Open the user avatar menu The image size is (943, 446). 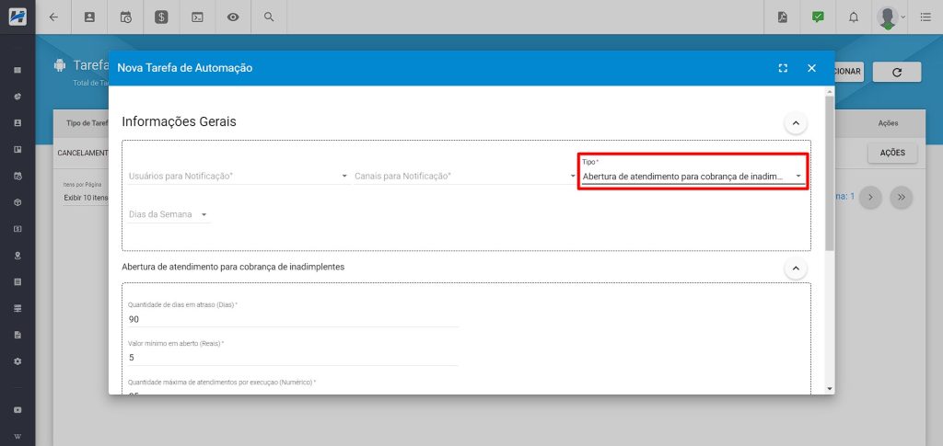pyautogui.click(x=890, y=17)
